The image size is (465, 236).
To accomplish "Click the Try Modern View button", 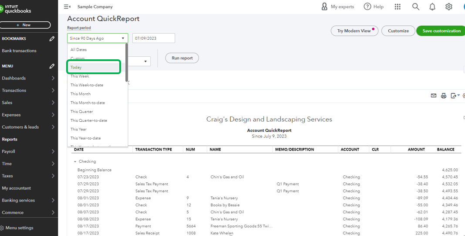I will (354, 31).
